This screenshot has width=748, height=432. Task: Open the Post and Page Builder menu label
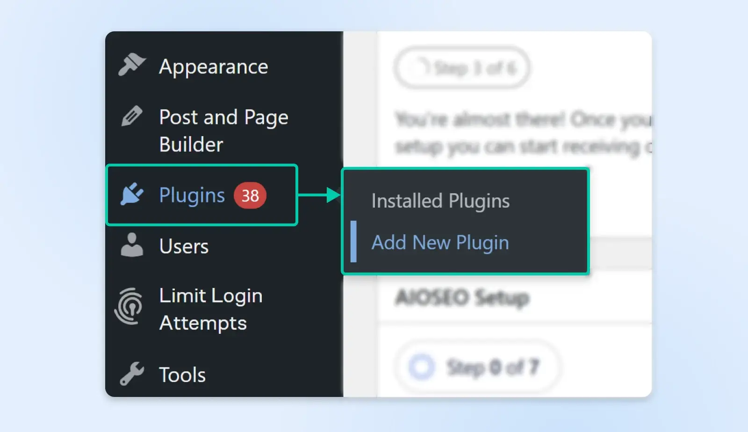223,130
